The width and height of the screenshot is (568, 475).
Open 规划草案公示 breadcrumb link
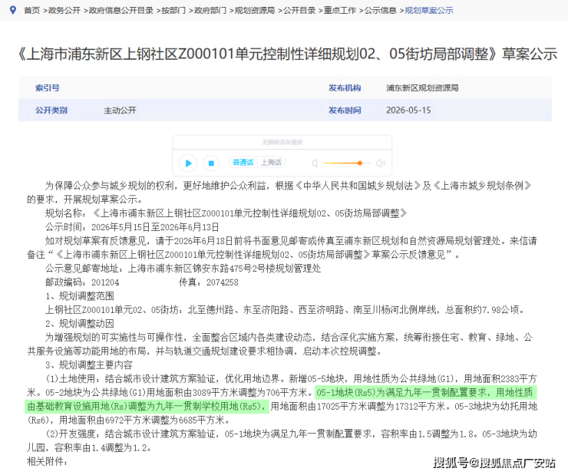pyautogui.click(x=429, y=11)
